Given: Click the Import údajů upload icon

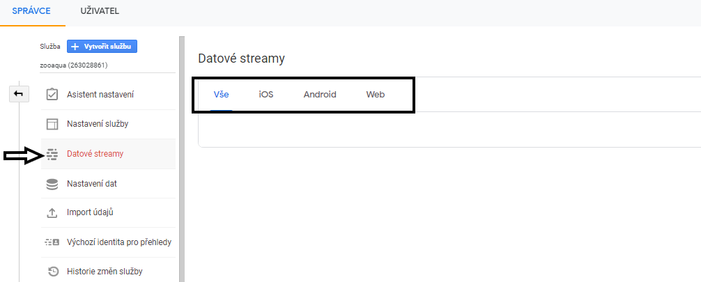Looking at the screenshot, I should pos(52,213).
